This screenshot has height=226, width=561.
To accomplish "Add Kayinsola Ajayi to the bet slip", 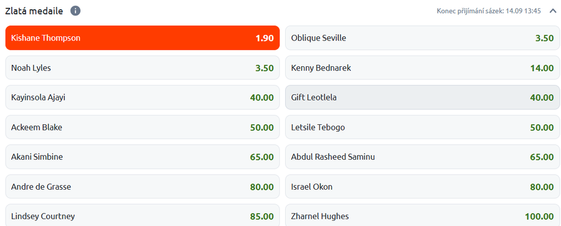I will (142, 97).
